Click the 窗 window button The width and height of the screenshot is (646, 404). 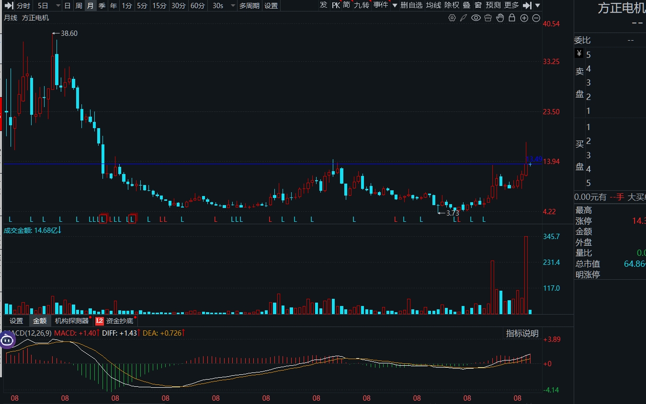[478, 5]
